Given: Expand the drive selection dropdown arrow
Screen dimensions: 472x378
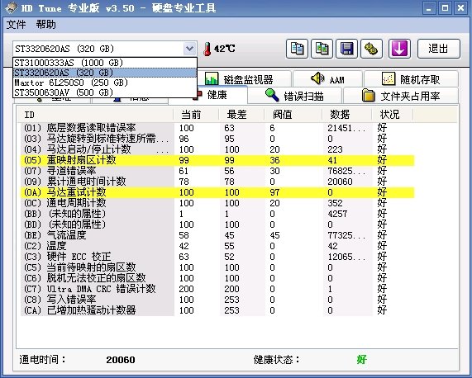Looking at the screenshot, I should pos(189,49).
